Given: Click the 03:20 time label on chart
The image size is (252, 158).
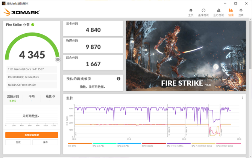Looking at the screenshot, I should coord(184,139).
